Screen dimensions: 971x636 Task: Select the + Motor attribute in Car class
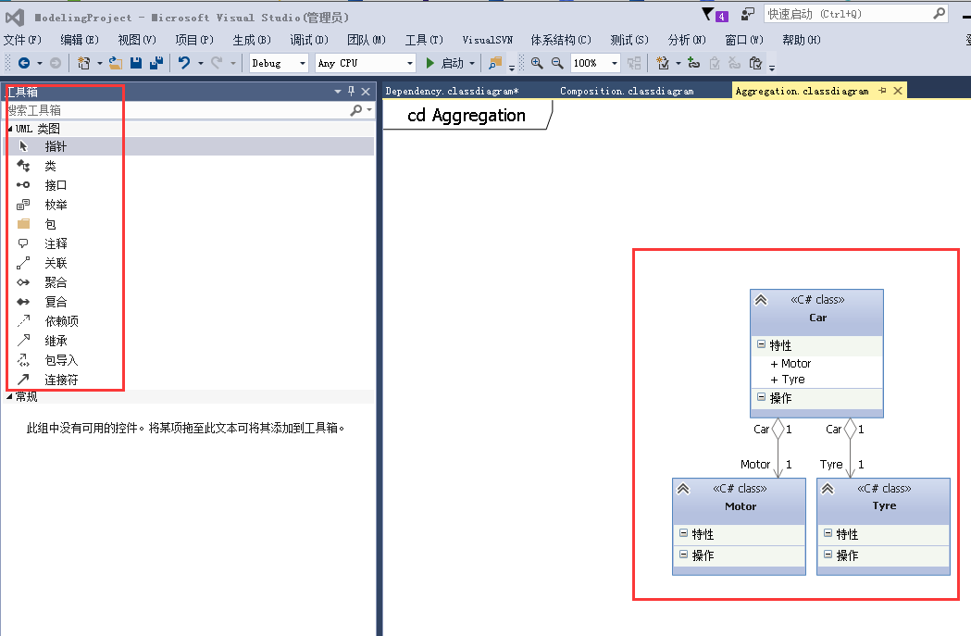[790, 364]
